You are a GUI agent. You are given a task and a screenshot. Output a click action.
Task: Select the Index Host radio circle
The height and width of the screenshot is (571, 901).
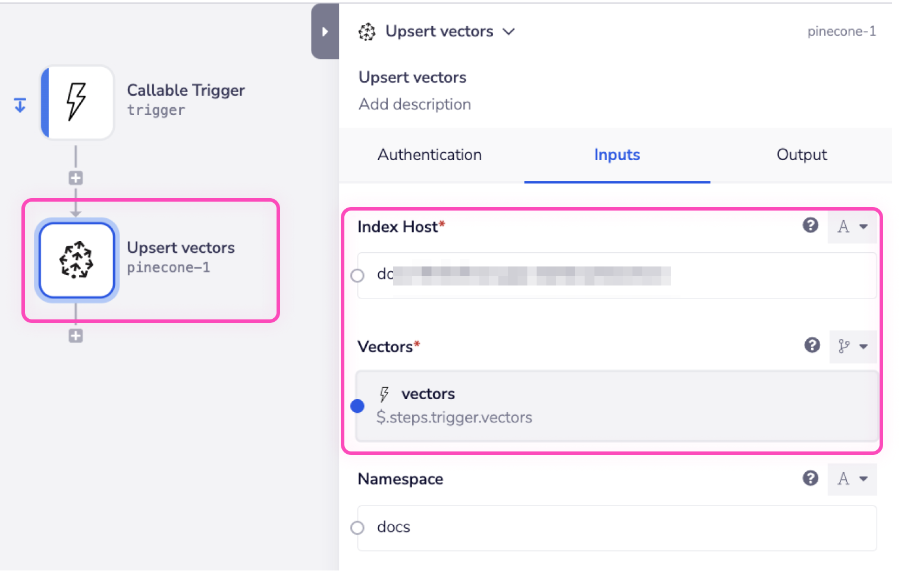click(x=357, y=276)
